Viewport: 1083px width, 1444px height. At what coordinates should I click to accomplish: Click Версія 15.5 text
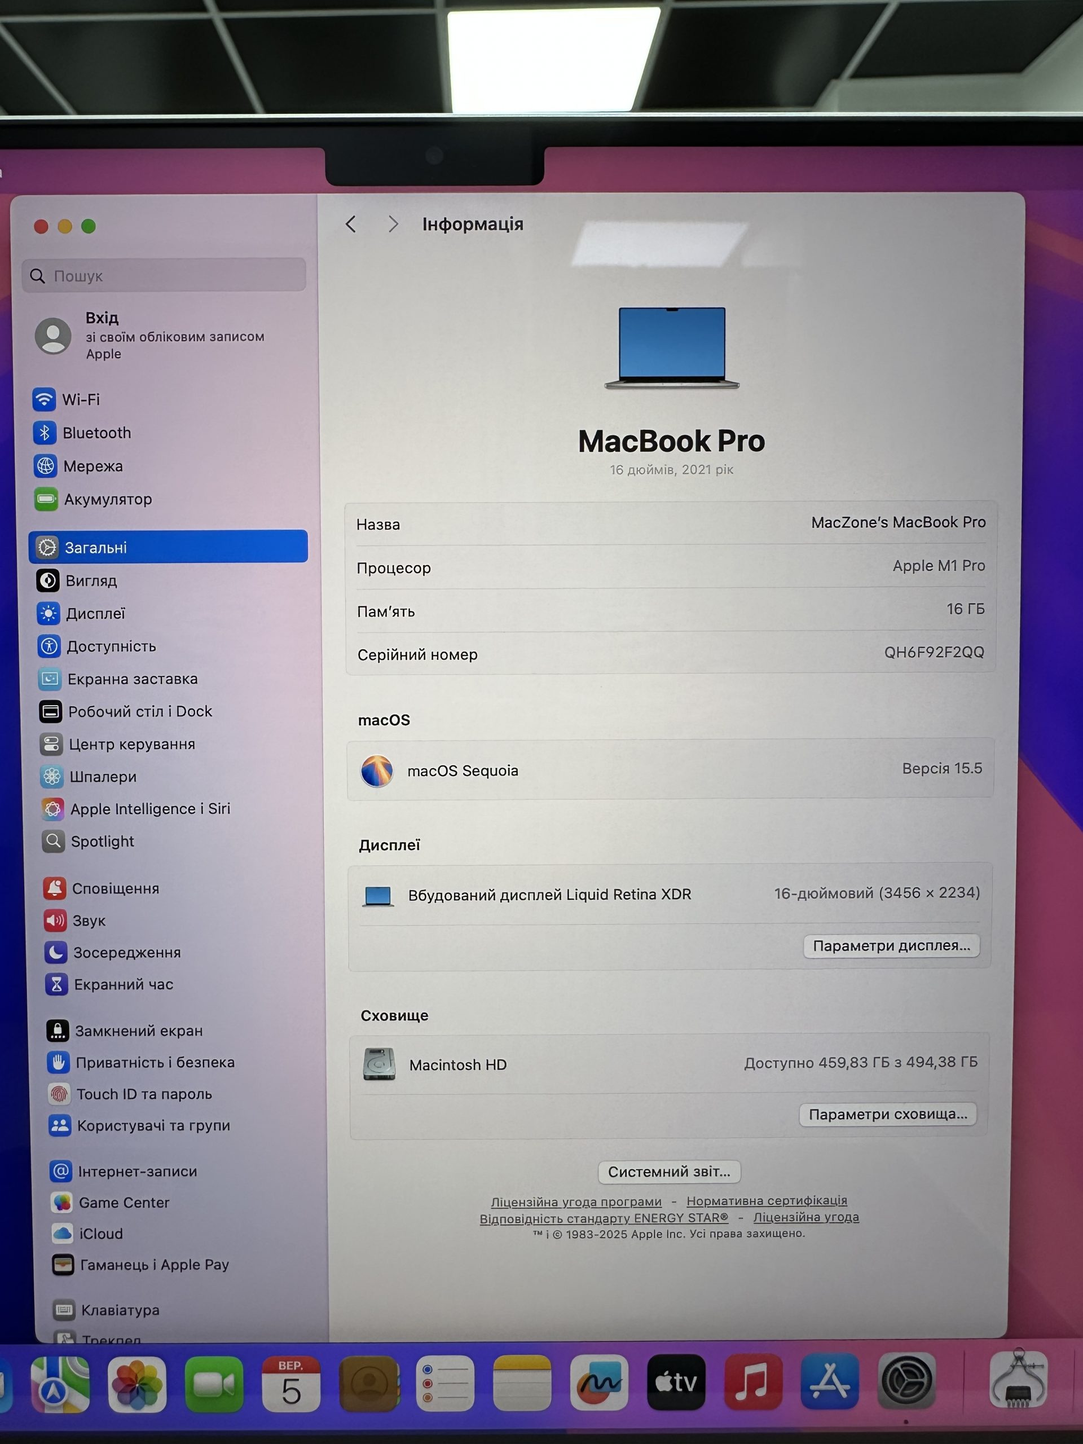point(942,768)
